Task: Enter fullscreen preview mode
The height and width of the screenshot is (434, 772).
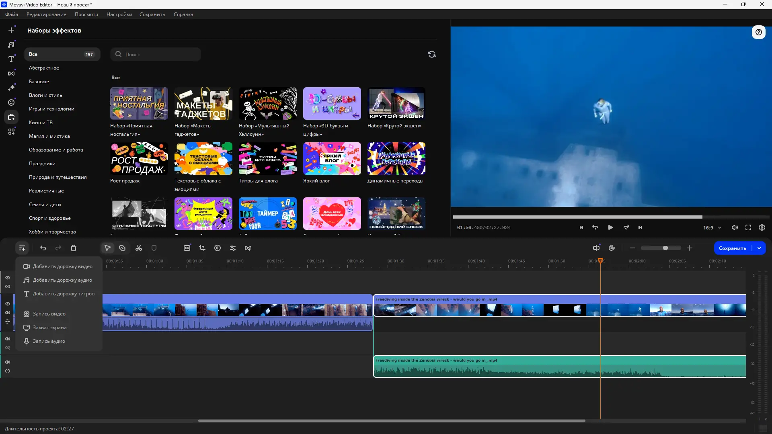Action: (x=748, y=227)
